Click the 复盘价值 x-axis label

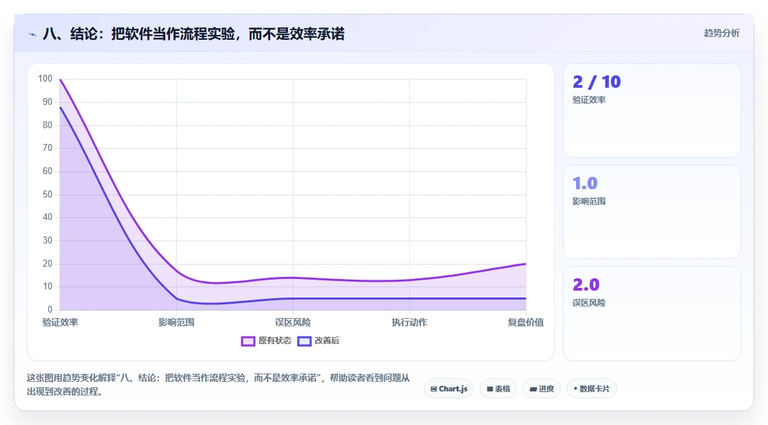525,322
